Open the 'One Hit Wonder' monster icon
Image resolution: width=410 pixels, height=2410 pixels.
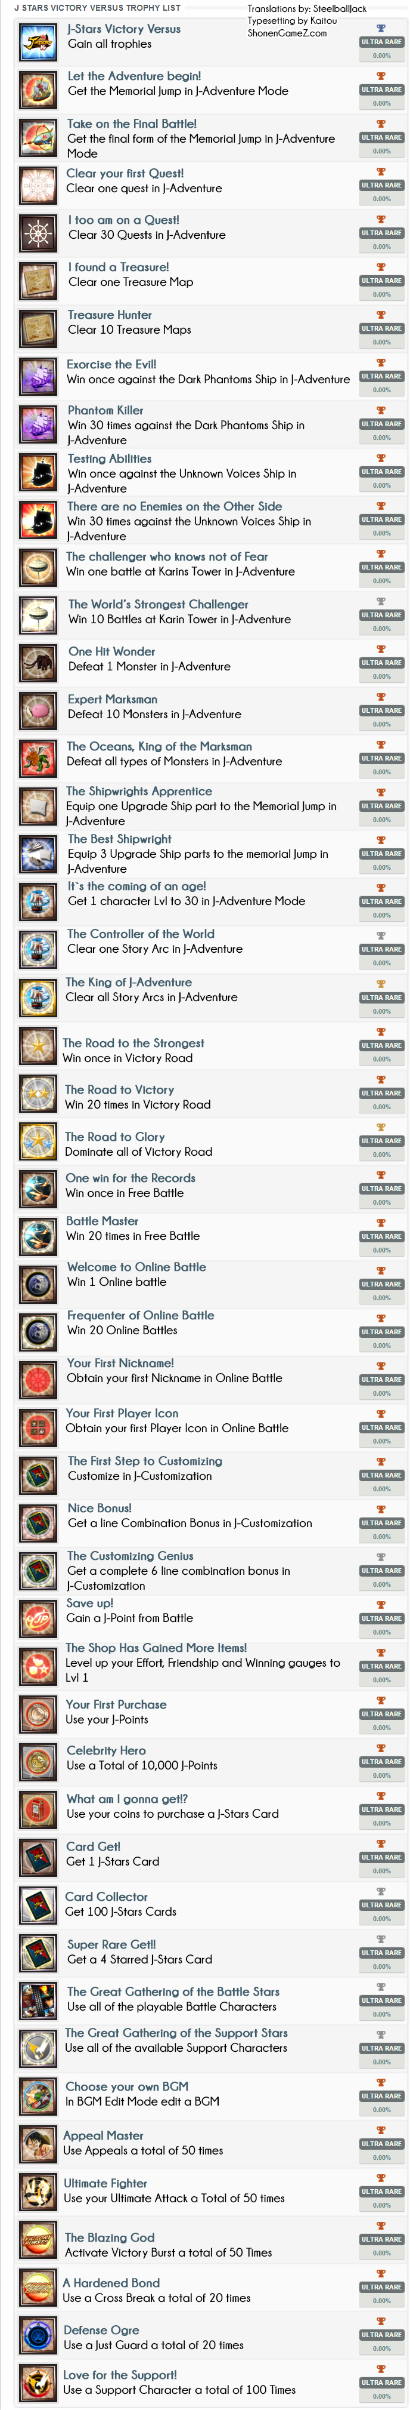(x=38, y=663)
